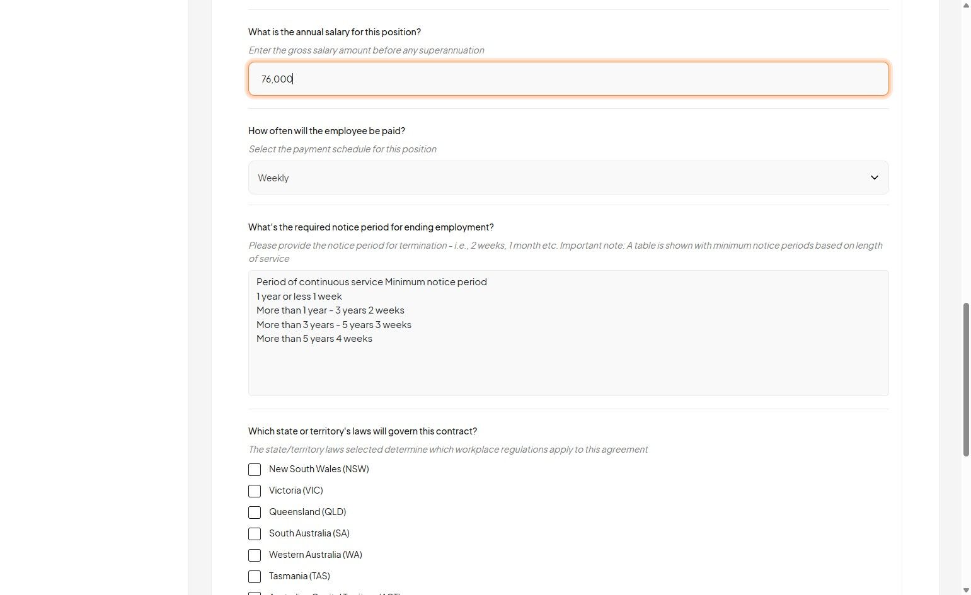The height and width of the screenshot is (595, 971).
Task: Click the required notice period question label
Action: pos(371,227)
